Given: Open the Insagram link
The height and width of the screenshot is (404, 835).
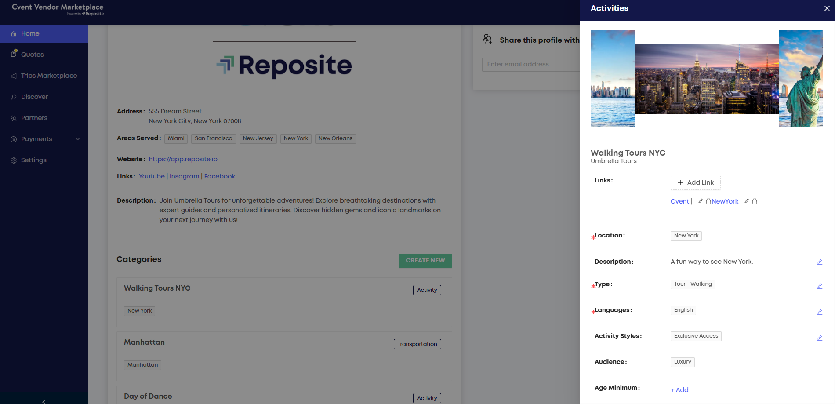Looking at the screenshot, I should 184,176.
